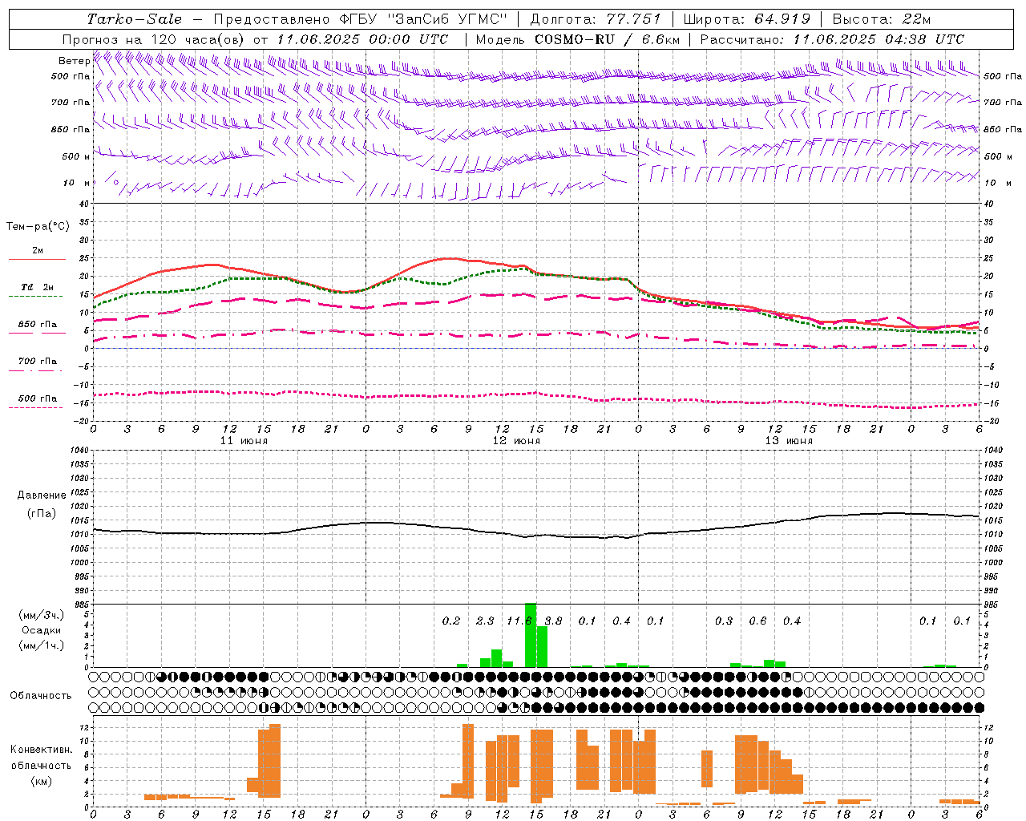Viewport: 1026px width, 821px height.
Task: Click the "(мм/1ч.)" units label
Action: point(42,645)
